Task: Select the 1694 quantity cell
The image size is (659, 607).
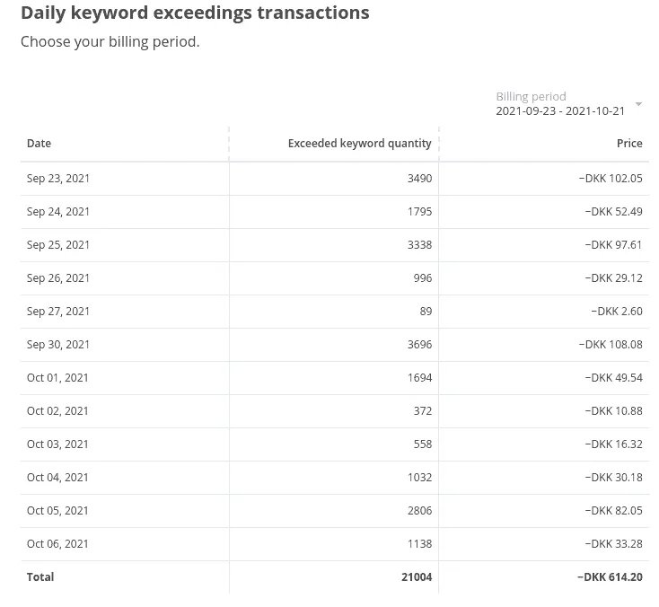Action: click(x=419, y=378)
